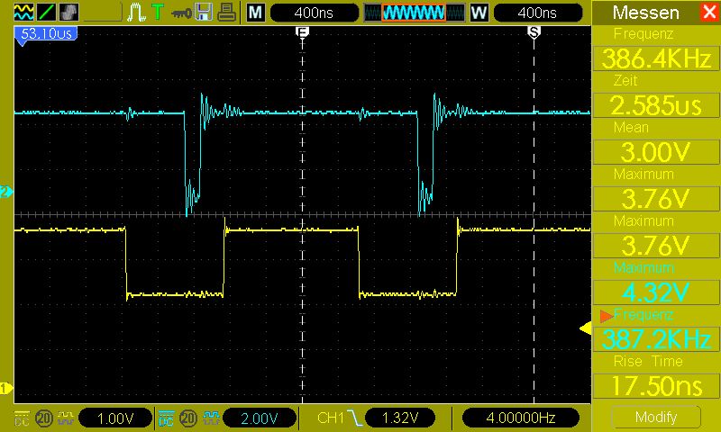Click channel 2 cyan probe waveform icon
The image size is (721, 432).
[x=211, y=418]
